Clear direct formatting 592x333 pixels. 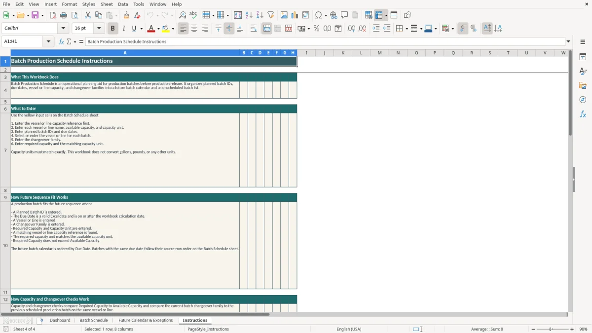click(x=138, y=15)
